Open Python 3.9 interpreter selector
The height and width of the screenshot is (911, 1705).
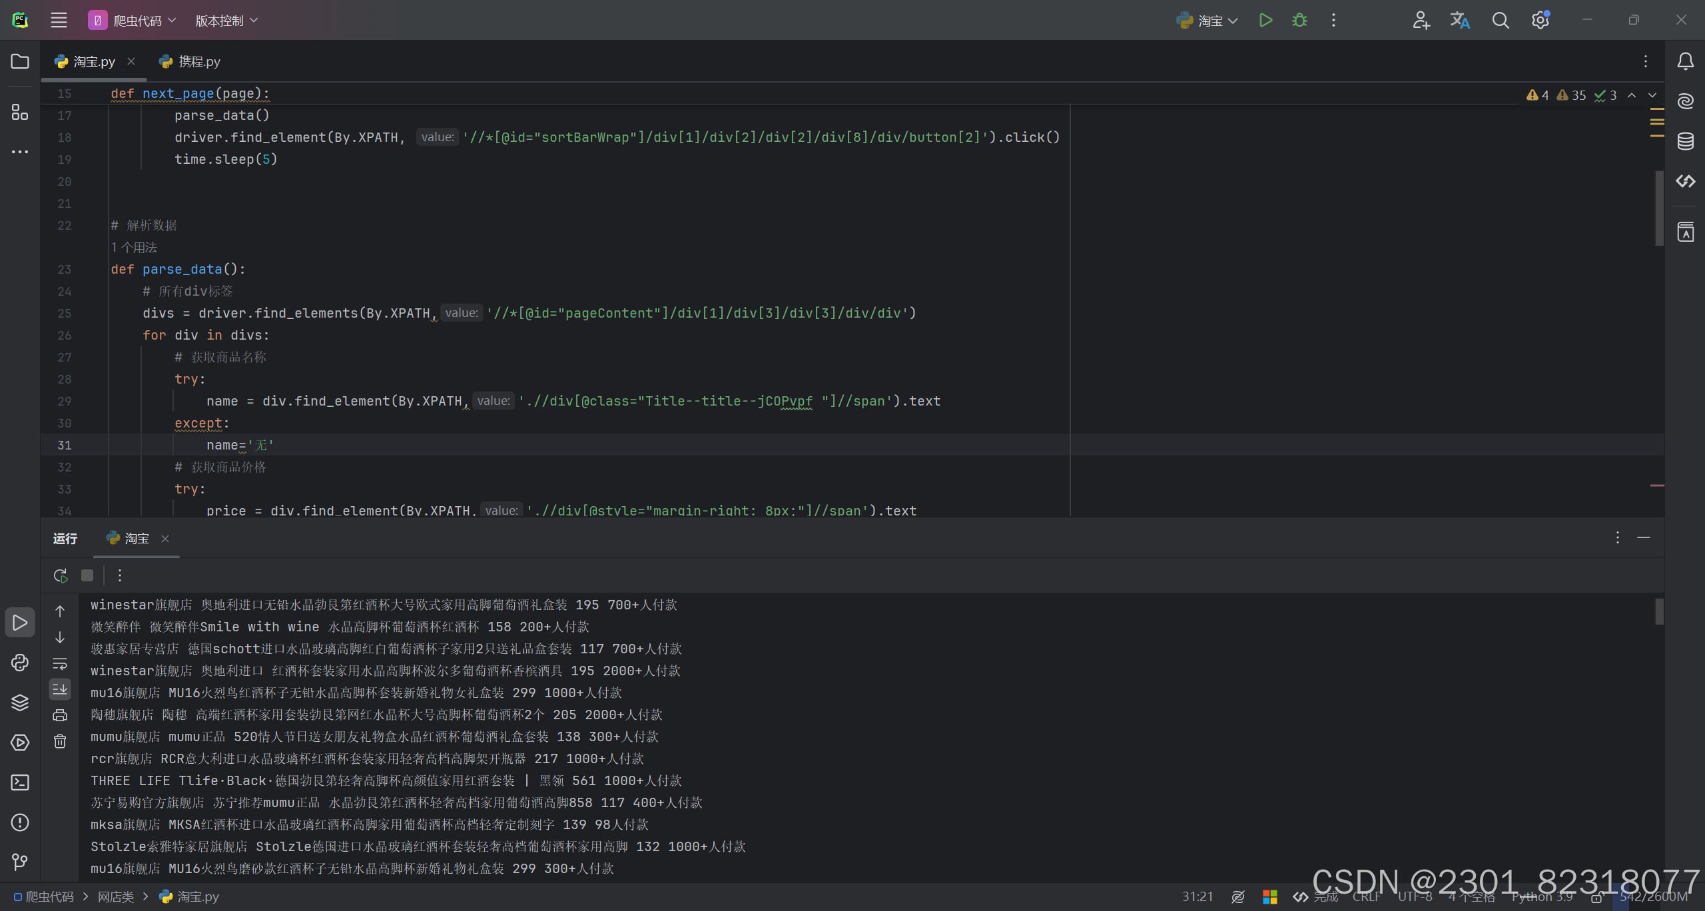point(1542,897)
